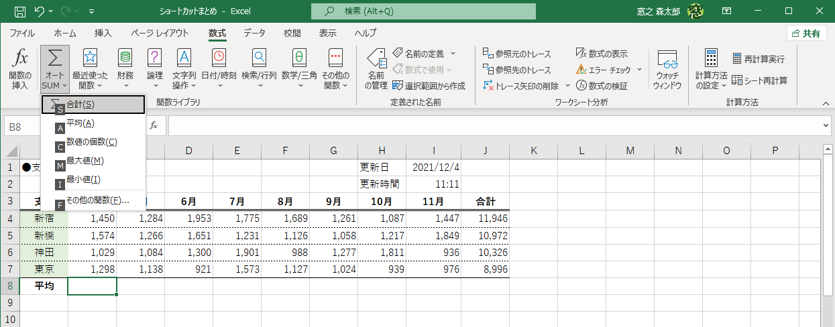The image size is (835, 327).
Task: Expand the 名前の定義 dropdown arrow
Action: [453, 54]
